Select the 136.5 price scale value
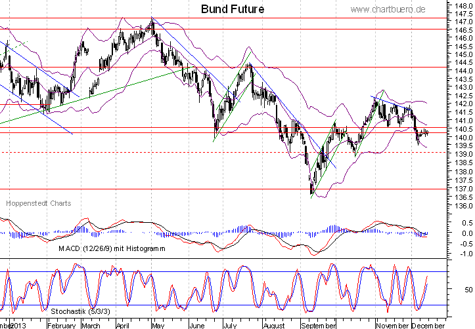The image size is (475, 329). [x=464, y=197]
